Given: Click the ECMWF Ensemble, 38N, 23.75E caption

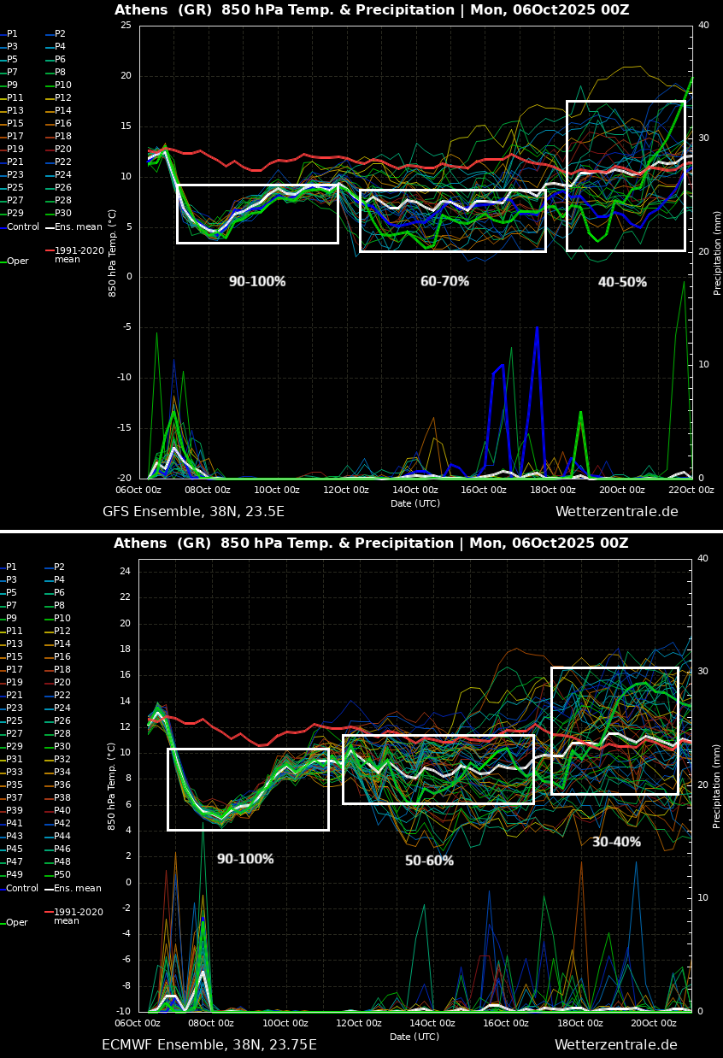Looking at the screenshot, I should tap(209, 1045).
